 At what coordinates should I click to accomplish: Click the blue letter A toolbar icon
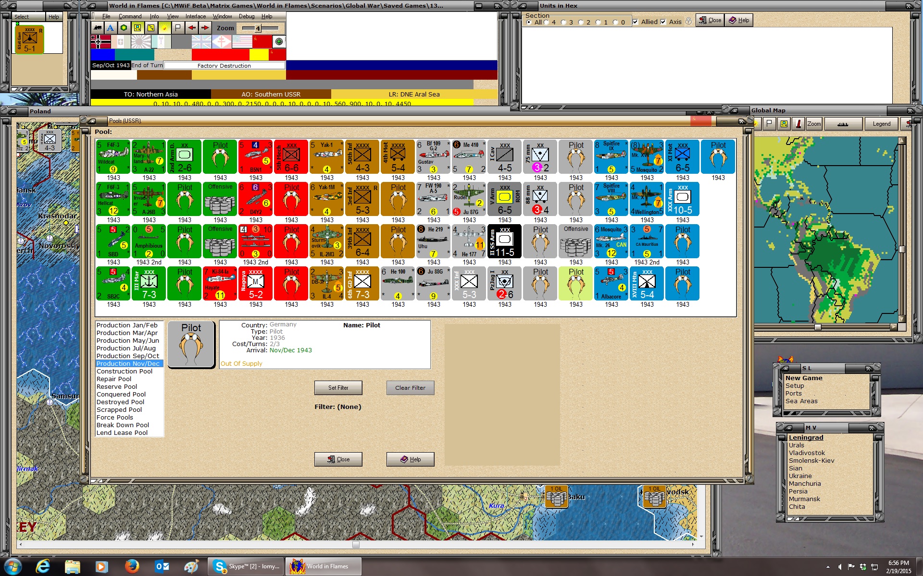point(111,28)
